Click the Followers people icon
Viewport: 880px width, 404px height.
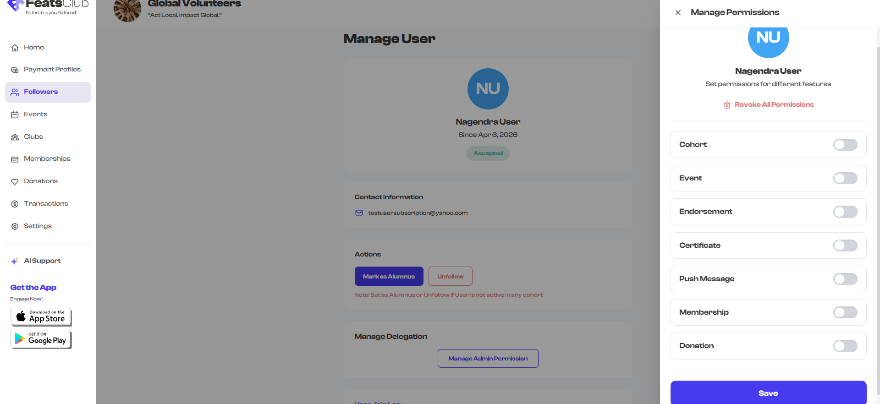[15, 92]
